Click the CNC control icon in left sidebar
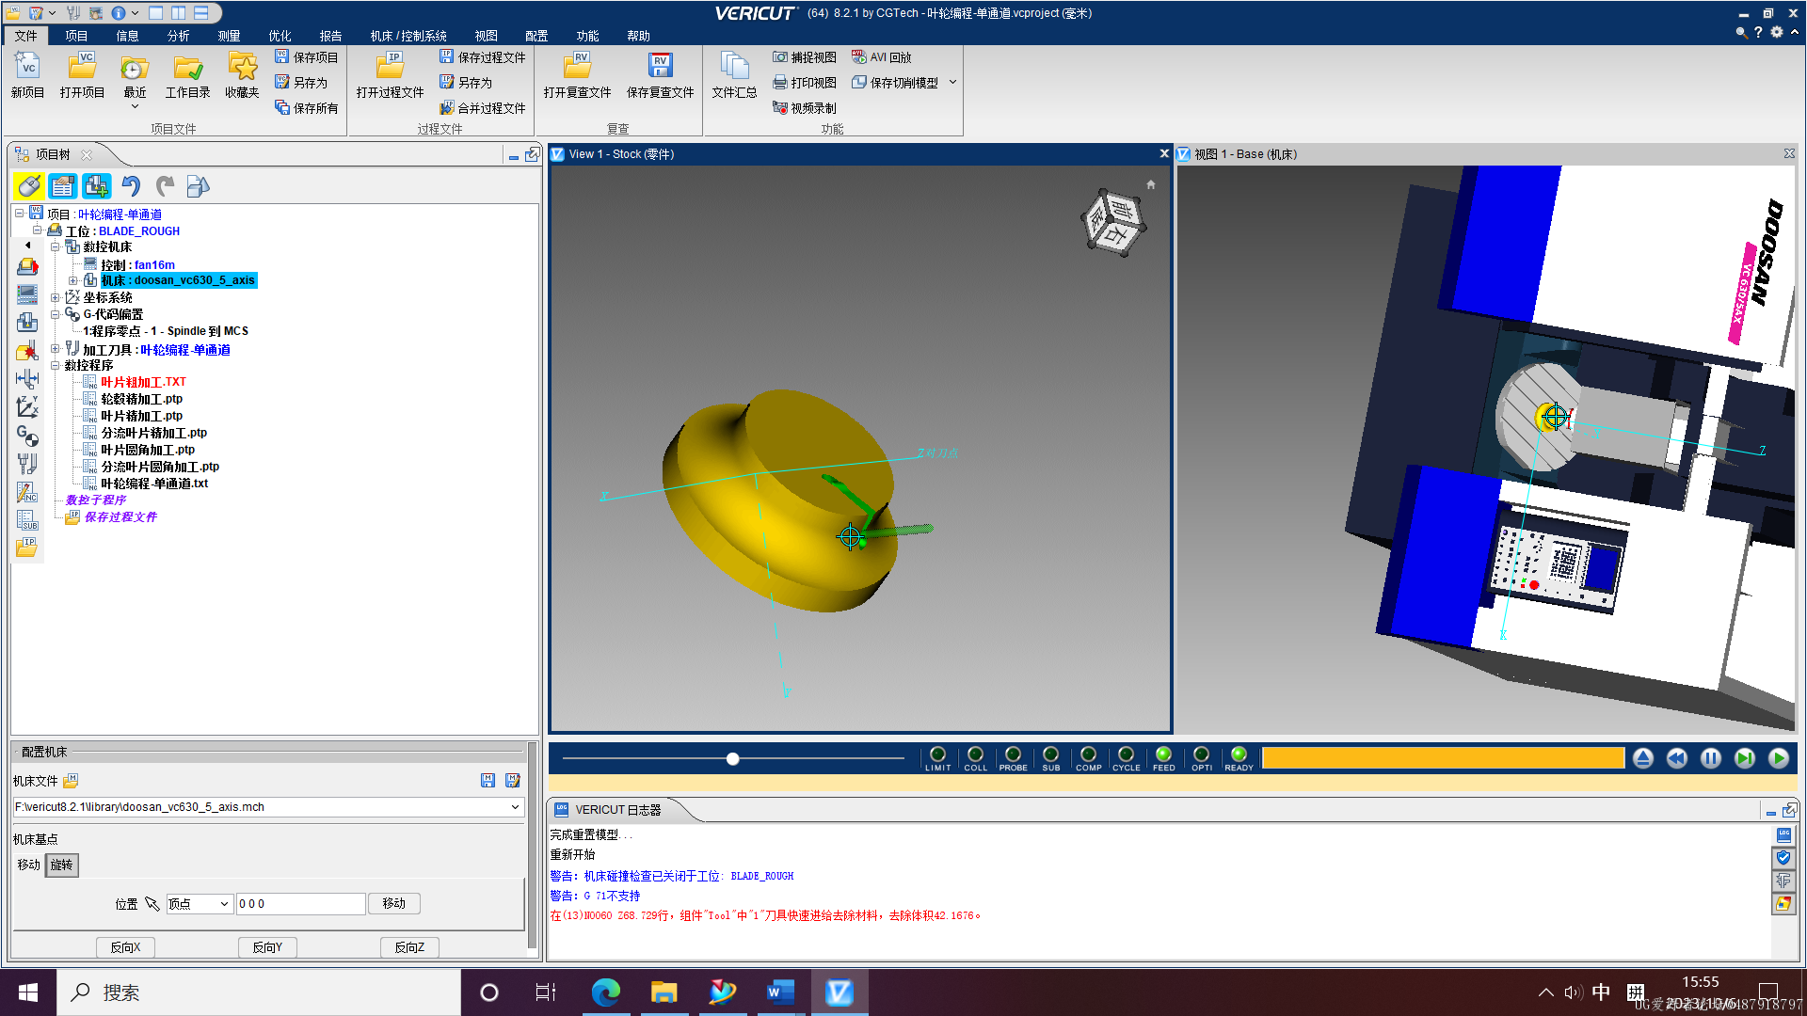Viewport: 1807px width, 1016px height. click(27, 294)
